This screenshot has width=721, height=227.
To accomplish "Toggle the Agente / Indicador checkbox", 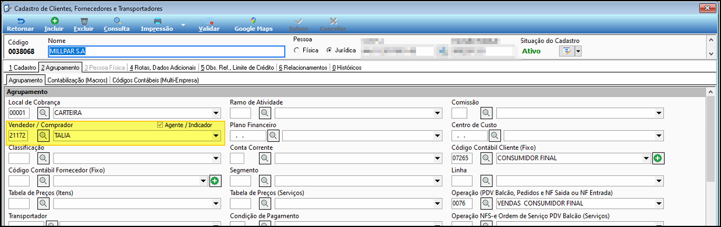I will [x=160, y=125].
